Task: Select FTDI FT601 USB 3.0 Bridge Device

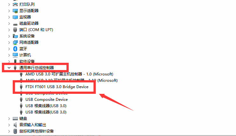Action: pos(57,87)
